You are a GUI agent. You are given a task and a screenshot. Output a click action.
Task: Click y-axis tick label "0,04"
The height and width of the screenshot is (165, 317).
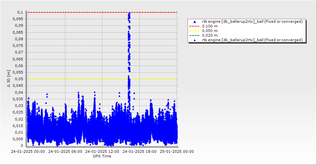19,92
